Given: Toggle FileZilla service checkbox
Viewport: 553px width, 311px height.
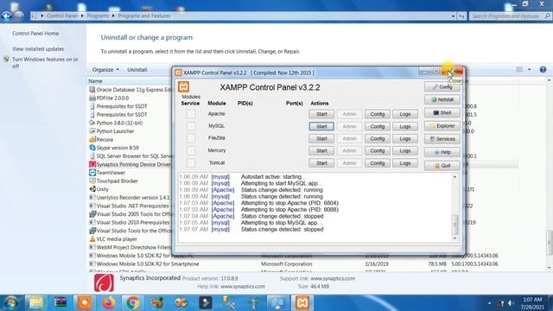Looking at the screenshot, I should coord(191,138).
